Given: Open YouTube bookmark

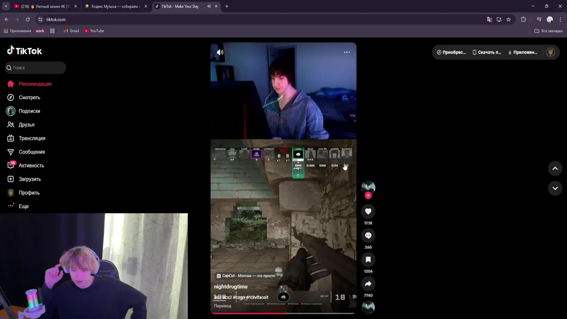Looking at the screenshot, I should 94,31.
